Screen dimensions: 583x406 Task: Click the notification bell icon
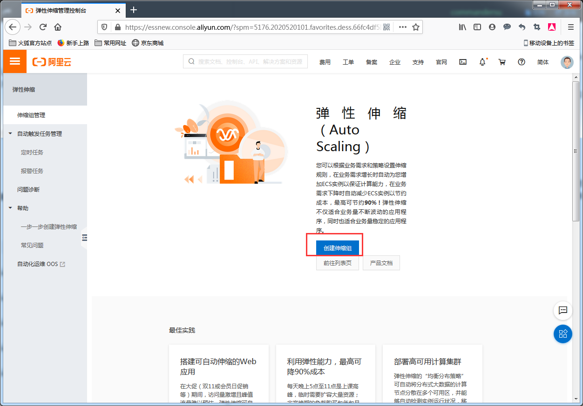(482, 62)
